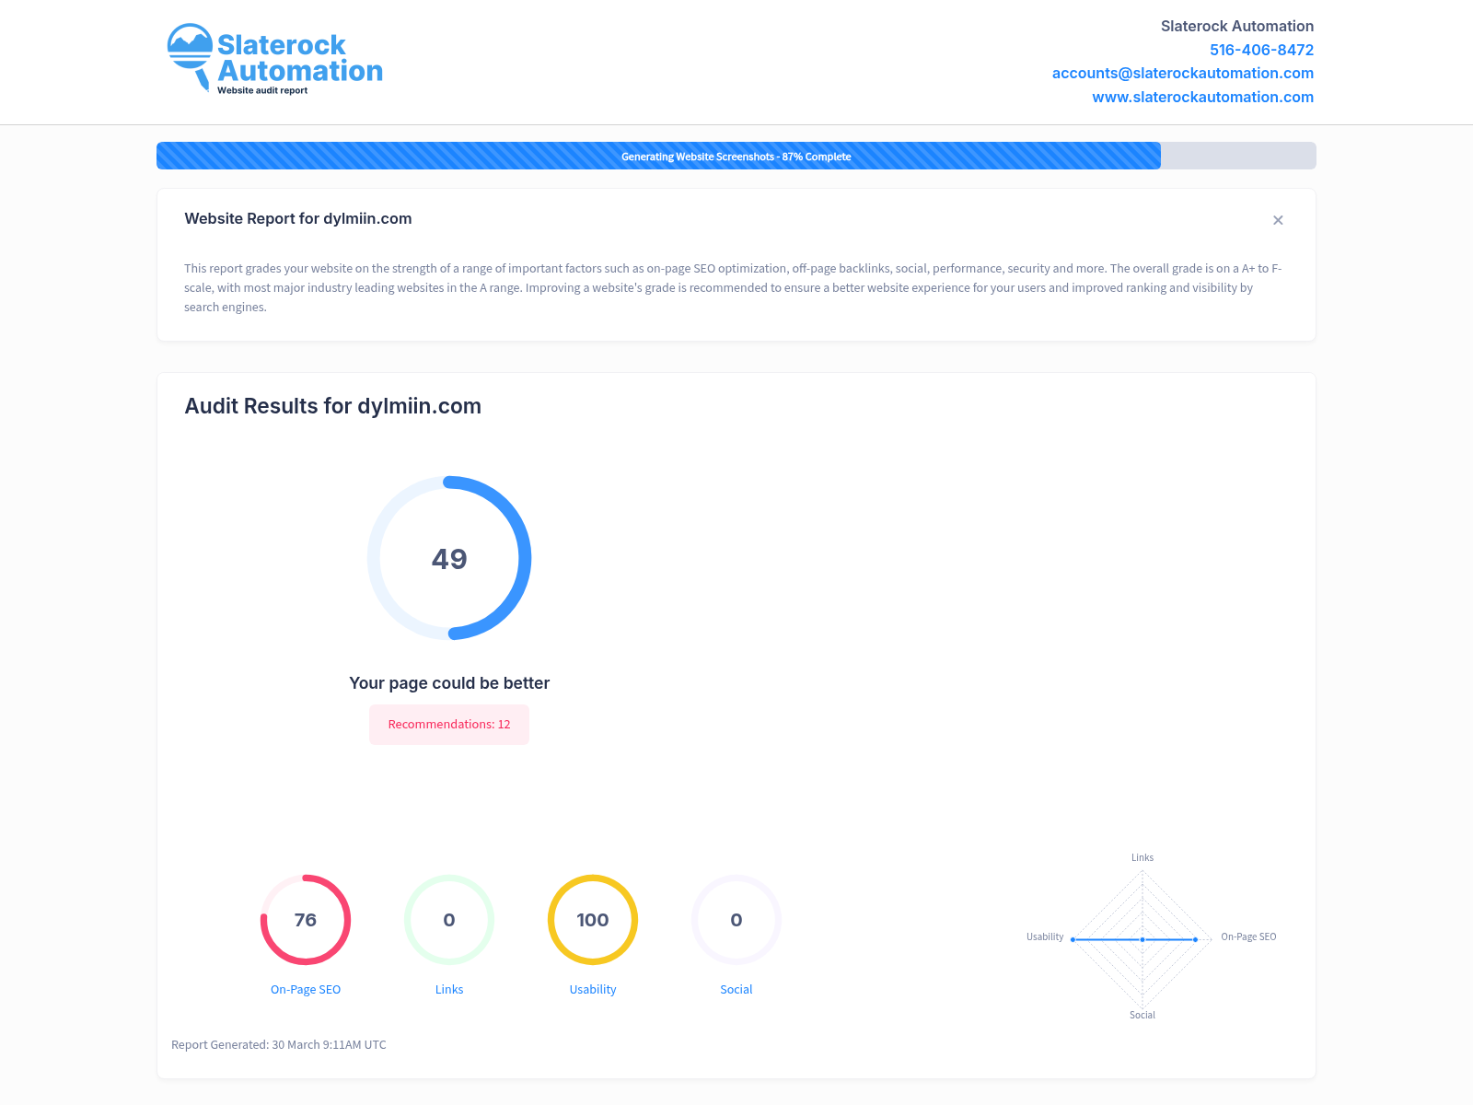Call phone number 516-406-8472
The height and width of the screenshot is (1105, 1473).
[1261, 50]
